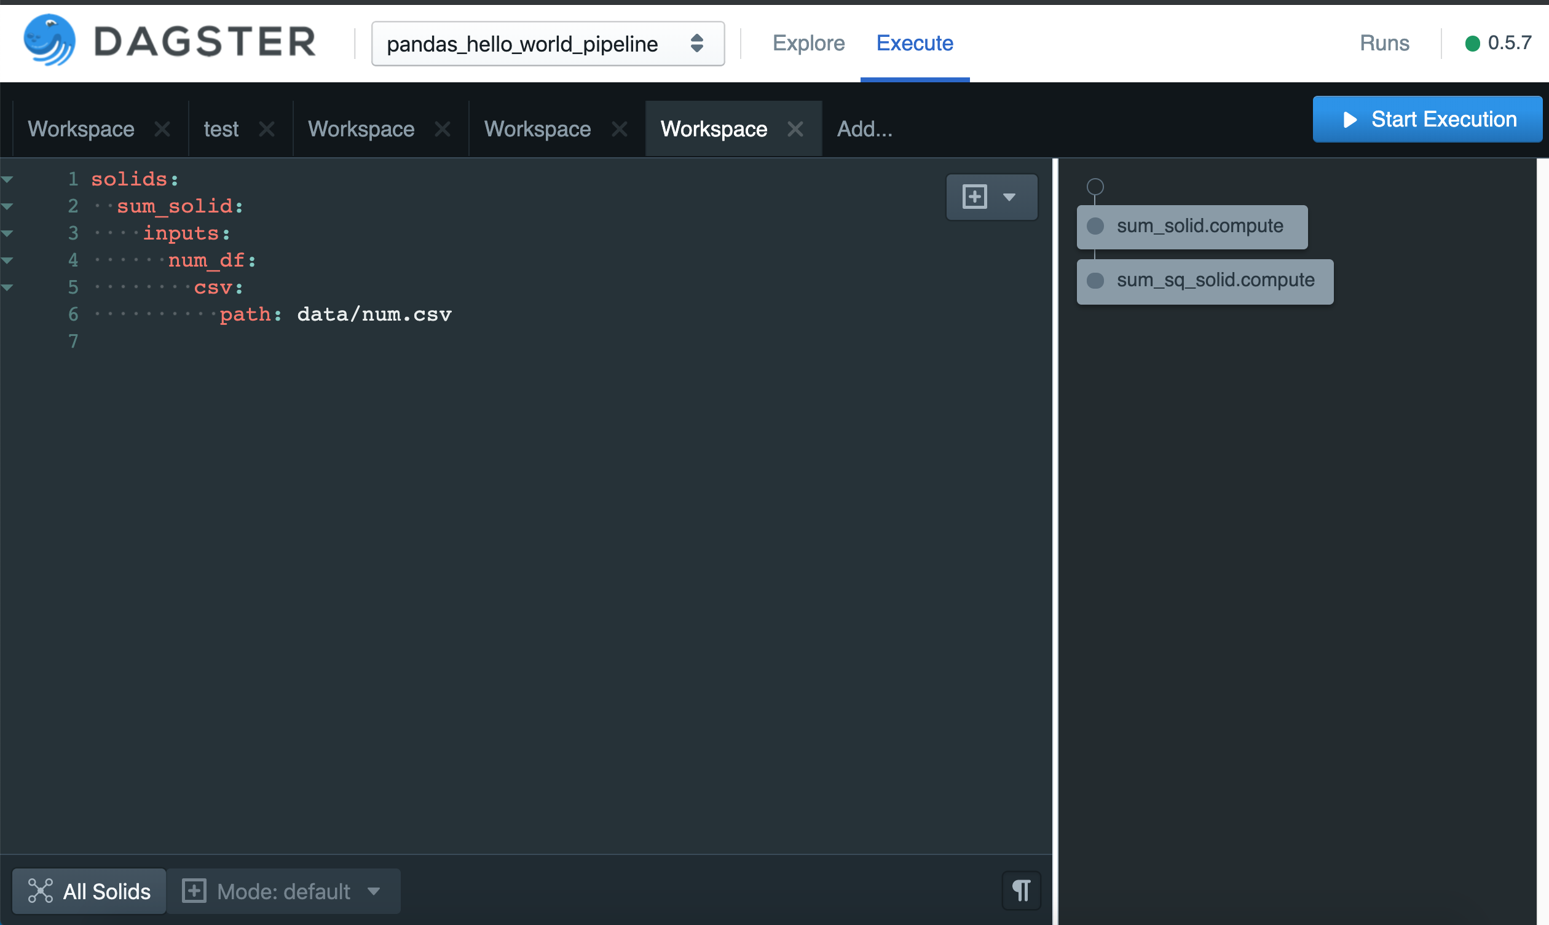
Task: Click the preset plus-box icon in editor
Action: (x=975, y=197)
